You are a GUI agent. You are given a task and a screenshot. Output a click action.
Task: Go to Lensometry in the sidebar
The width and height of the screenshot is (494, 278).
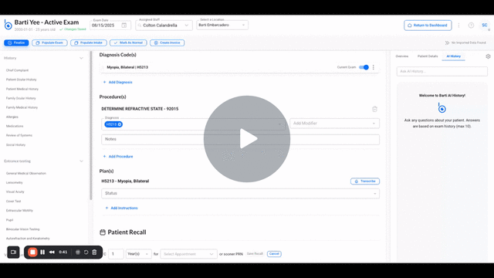(15, 182)
